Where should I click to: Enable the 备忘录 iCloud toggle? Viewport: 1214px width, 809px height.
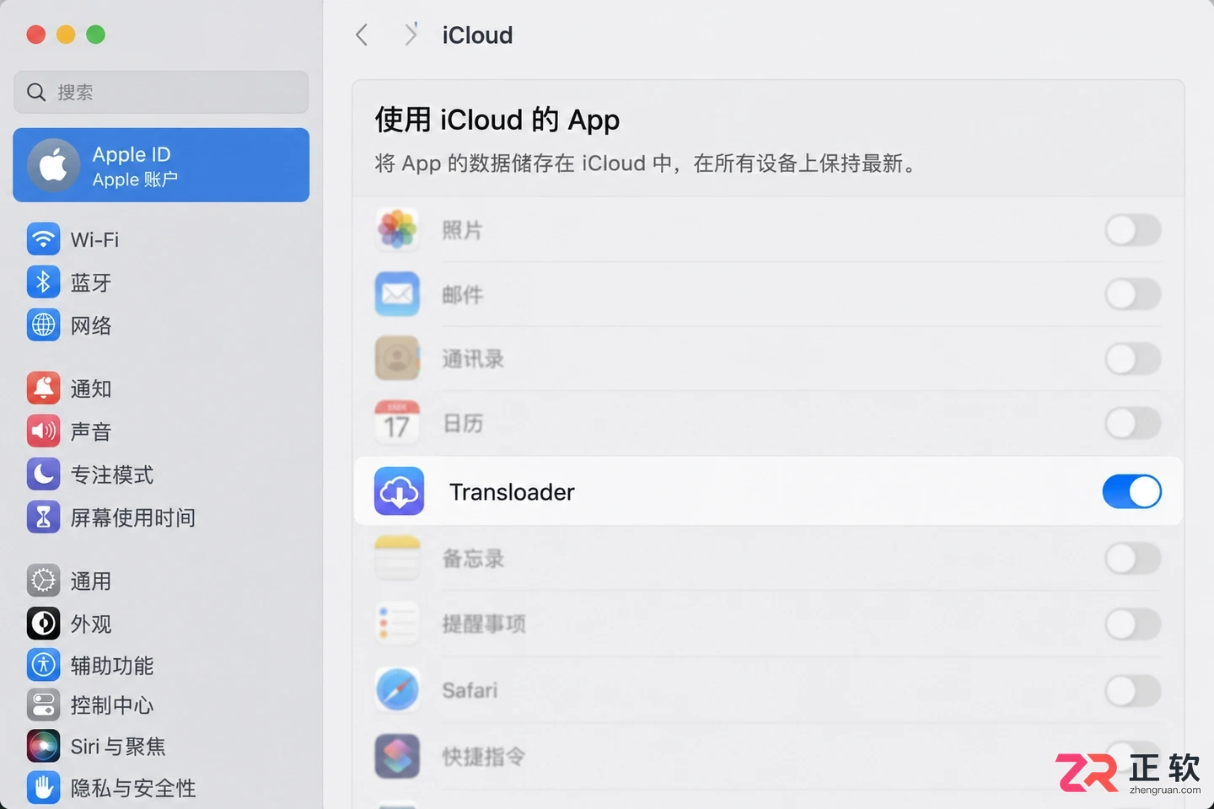pyautogui.click(x=1133, y=558)
